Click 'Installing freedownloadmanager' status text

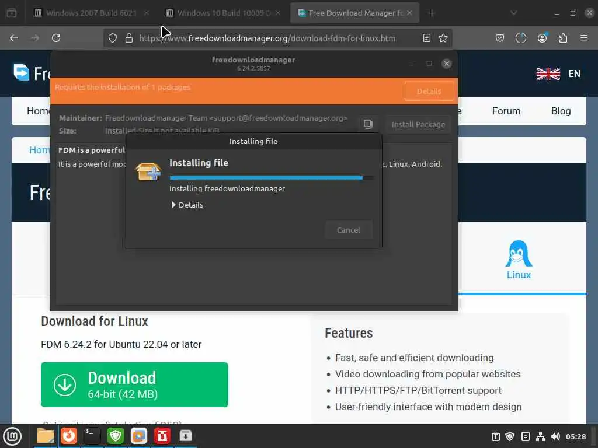pos(227,188)
